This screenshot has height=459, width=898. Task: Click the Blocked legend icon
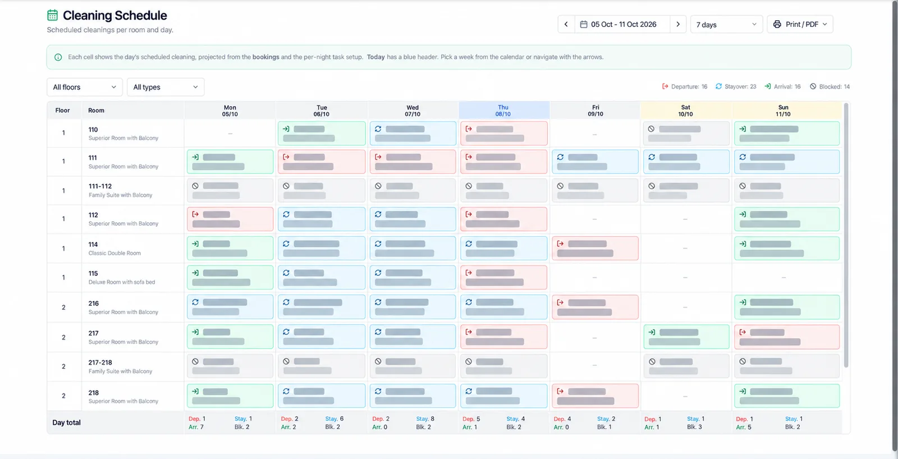(x=813, y=86)
